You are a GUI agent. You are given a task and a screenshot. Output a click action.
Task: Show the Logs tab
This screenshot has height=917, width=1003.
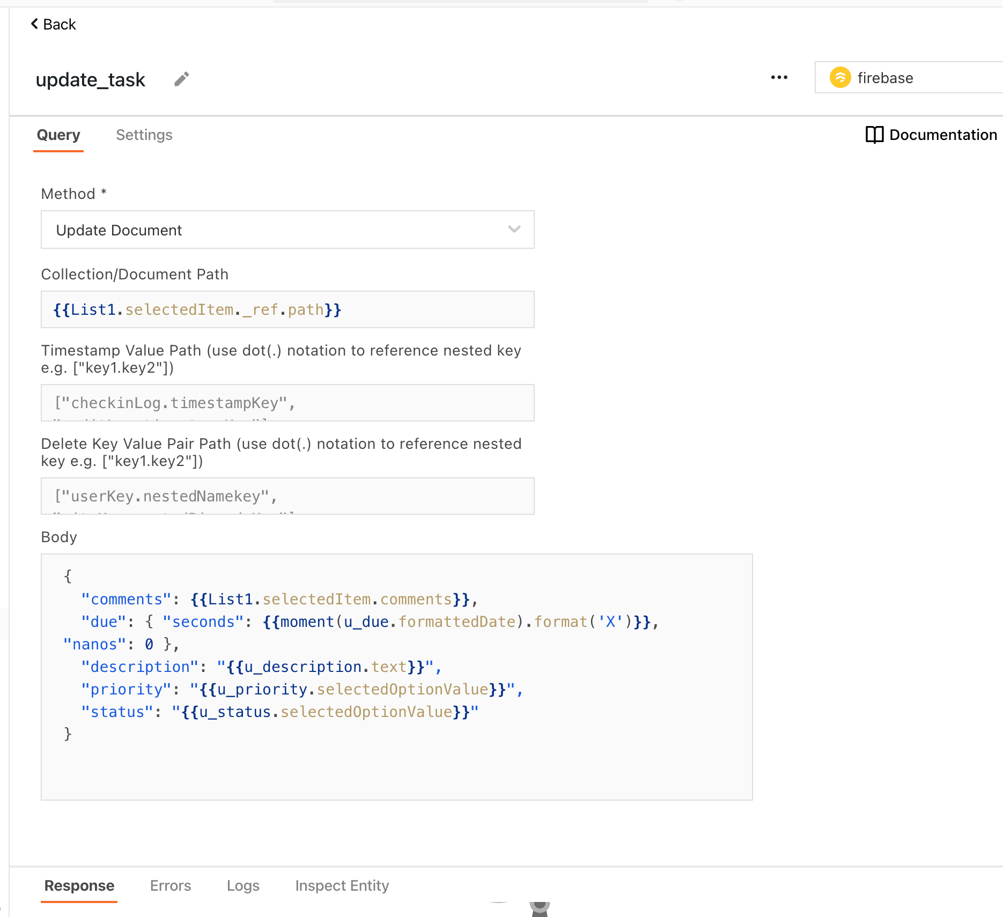(x=243, y=885)
